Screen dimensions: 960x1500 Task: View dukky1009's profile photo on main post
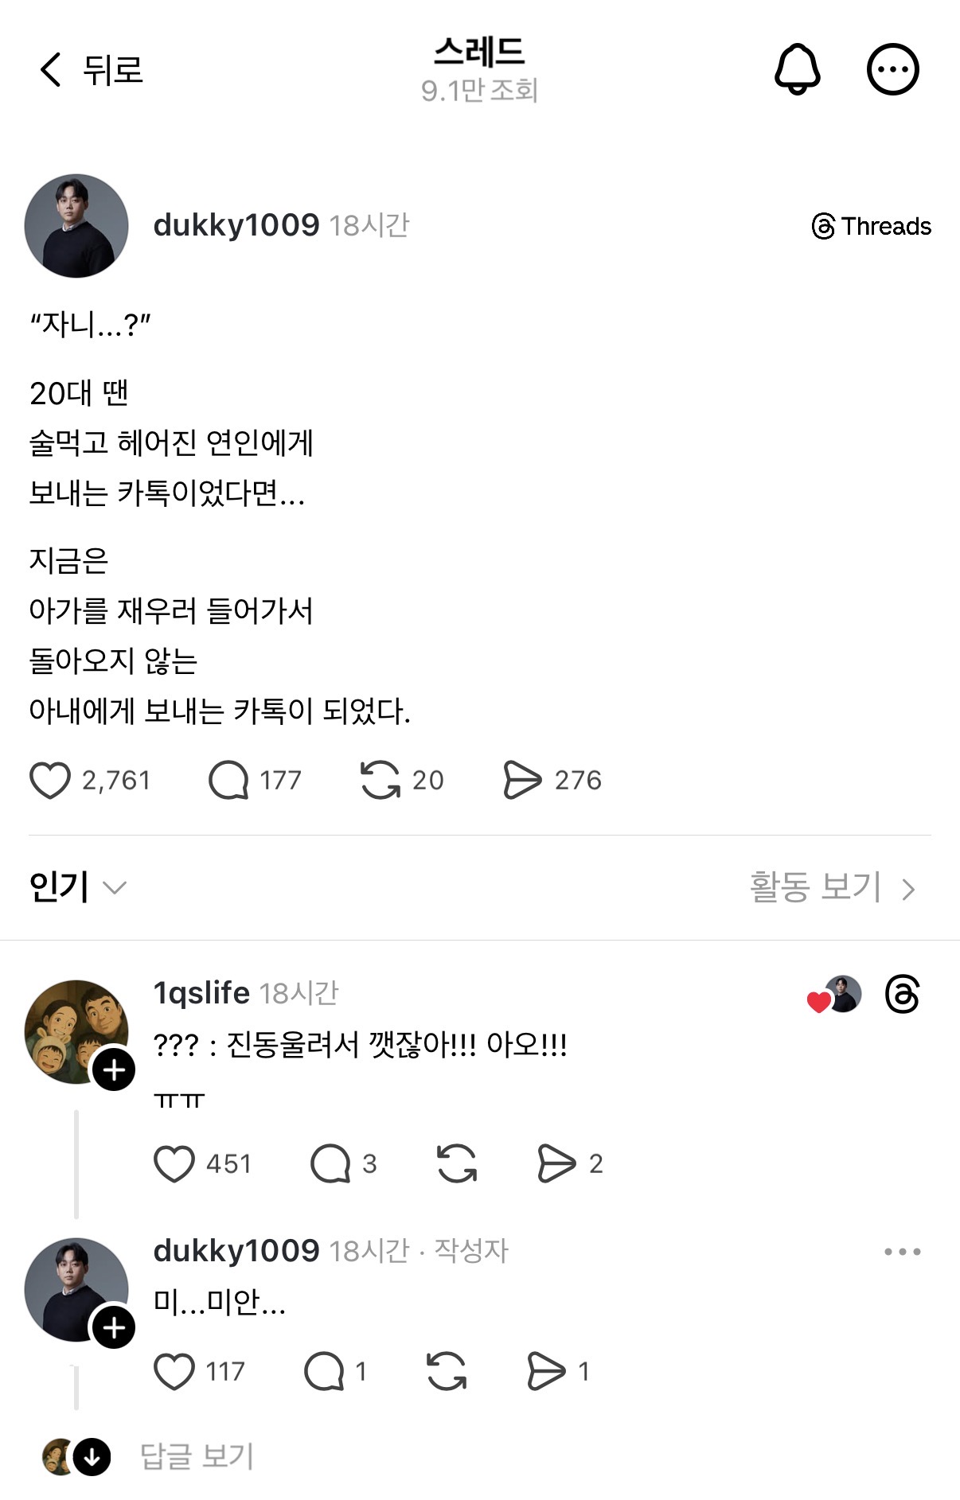tap(76, 226)
